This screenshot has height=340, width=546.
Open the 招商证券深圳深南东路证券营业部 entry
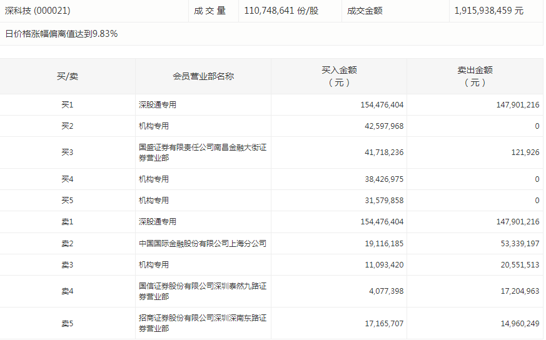203,323
